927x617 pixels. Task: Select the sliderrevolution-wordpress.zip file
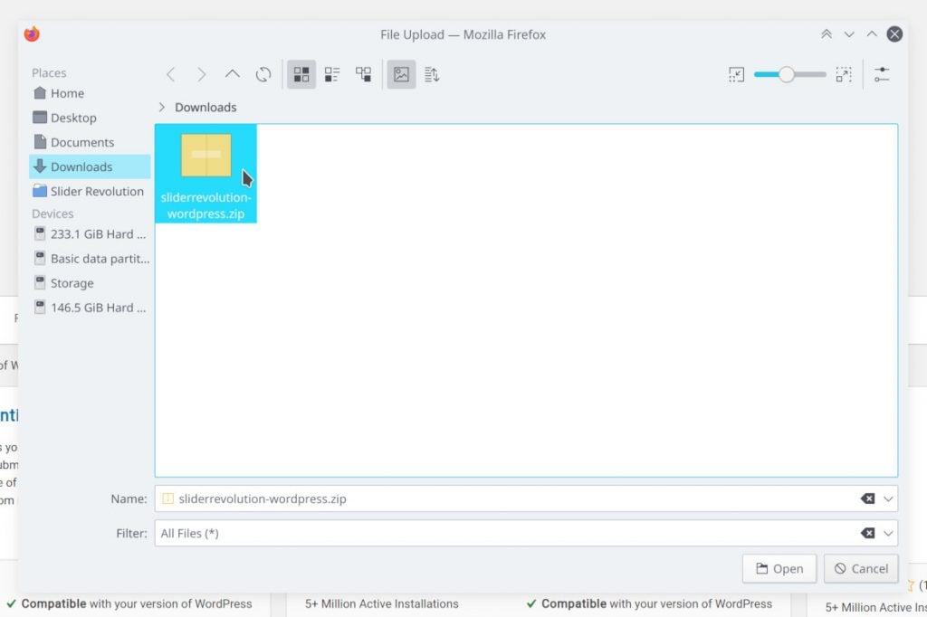[205, 172]
